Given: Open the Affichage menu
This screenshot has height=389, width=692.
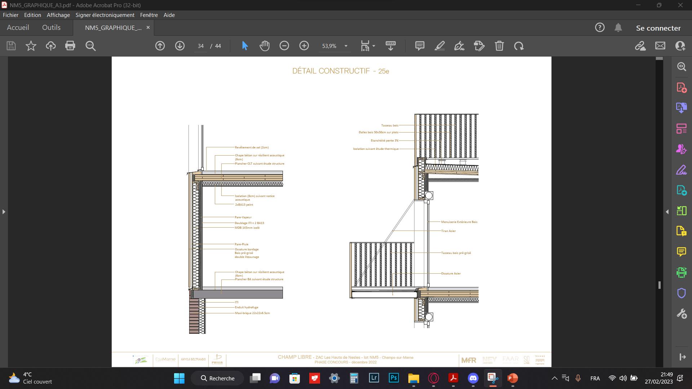Looking at the screenshot, I should point(58,15).
